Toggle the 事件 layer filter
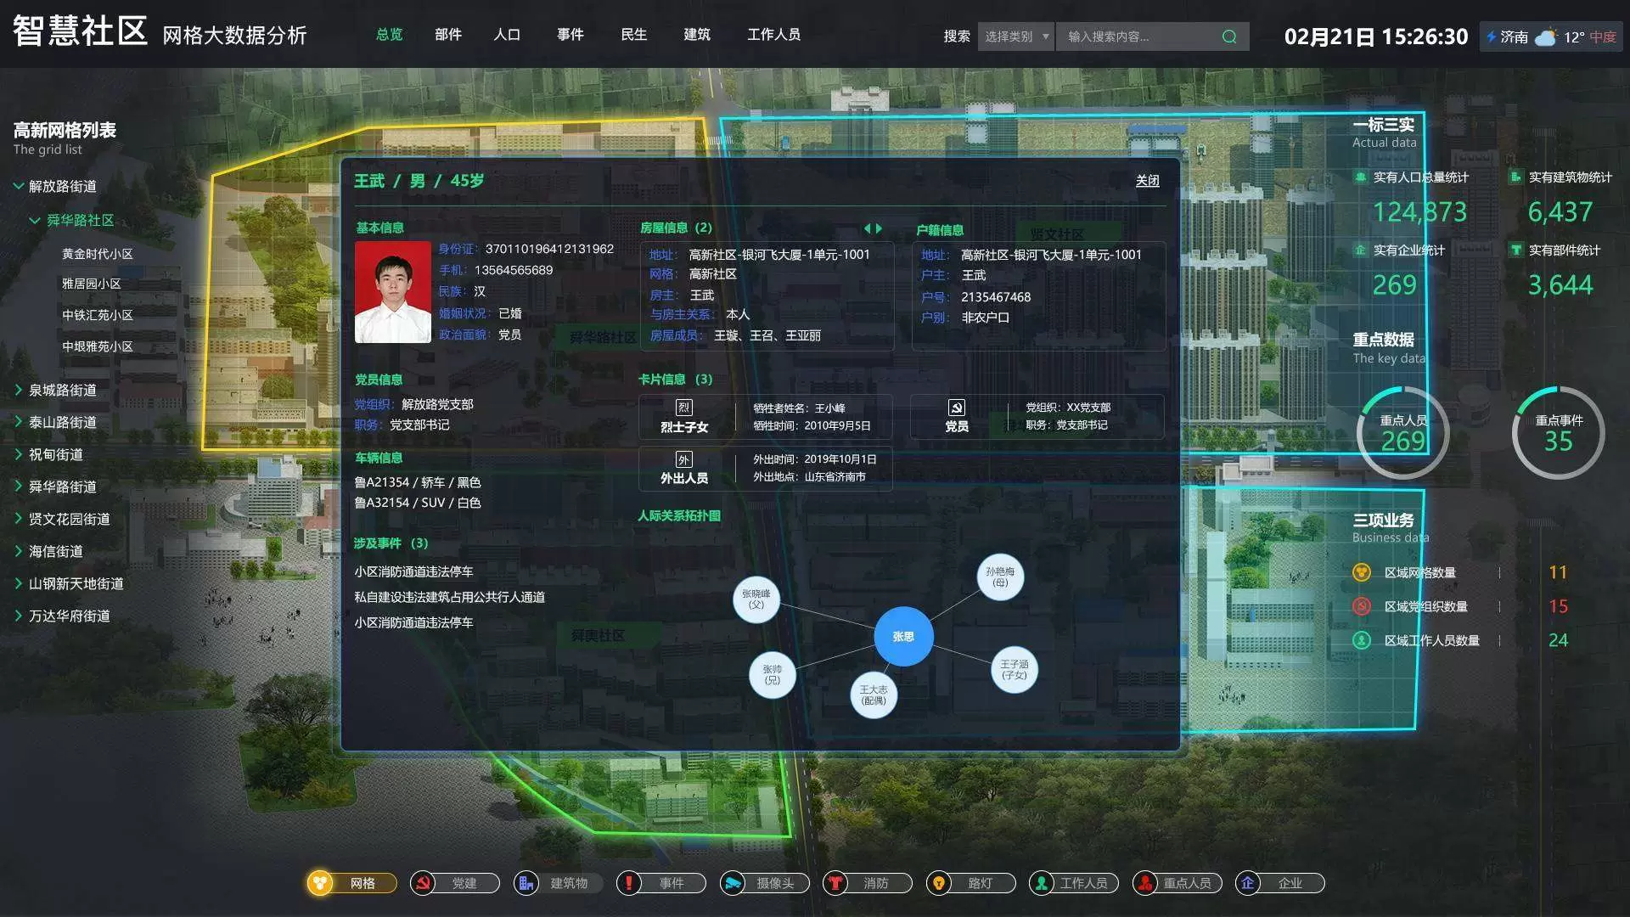This screenshot has height=917, width=1630. (661, 883)
